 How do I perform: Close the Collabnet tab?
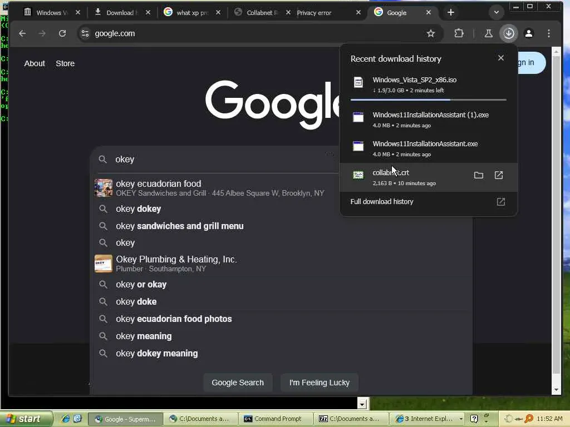point(288,12)
